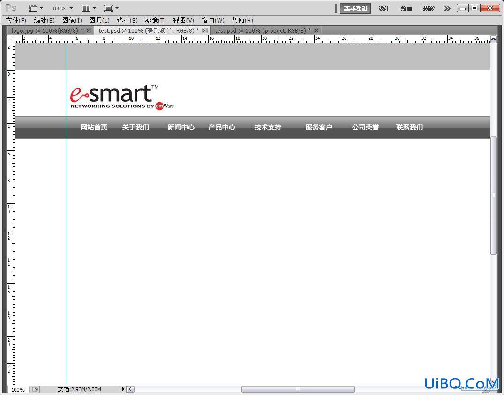
Task: Click the emWare red badge in the logo
Action: click(x=159, y=106)
